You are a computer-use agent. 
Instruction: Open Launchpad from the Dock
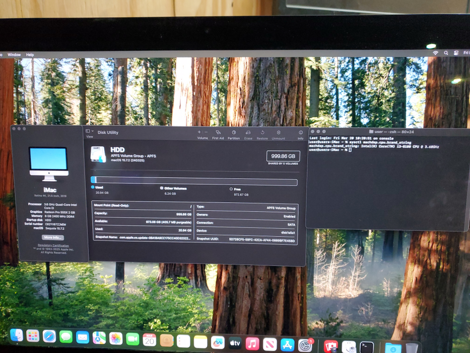33,336
